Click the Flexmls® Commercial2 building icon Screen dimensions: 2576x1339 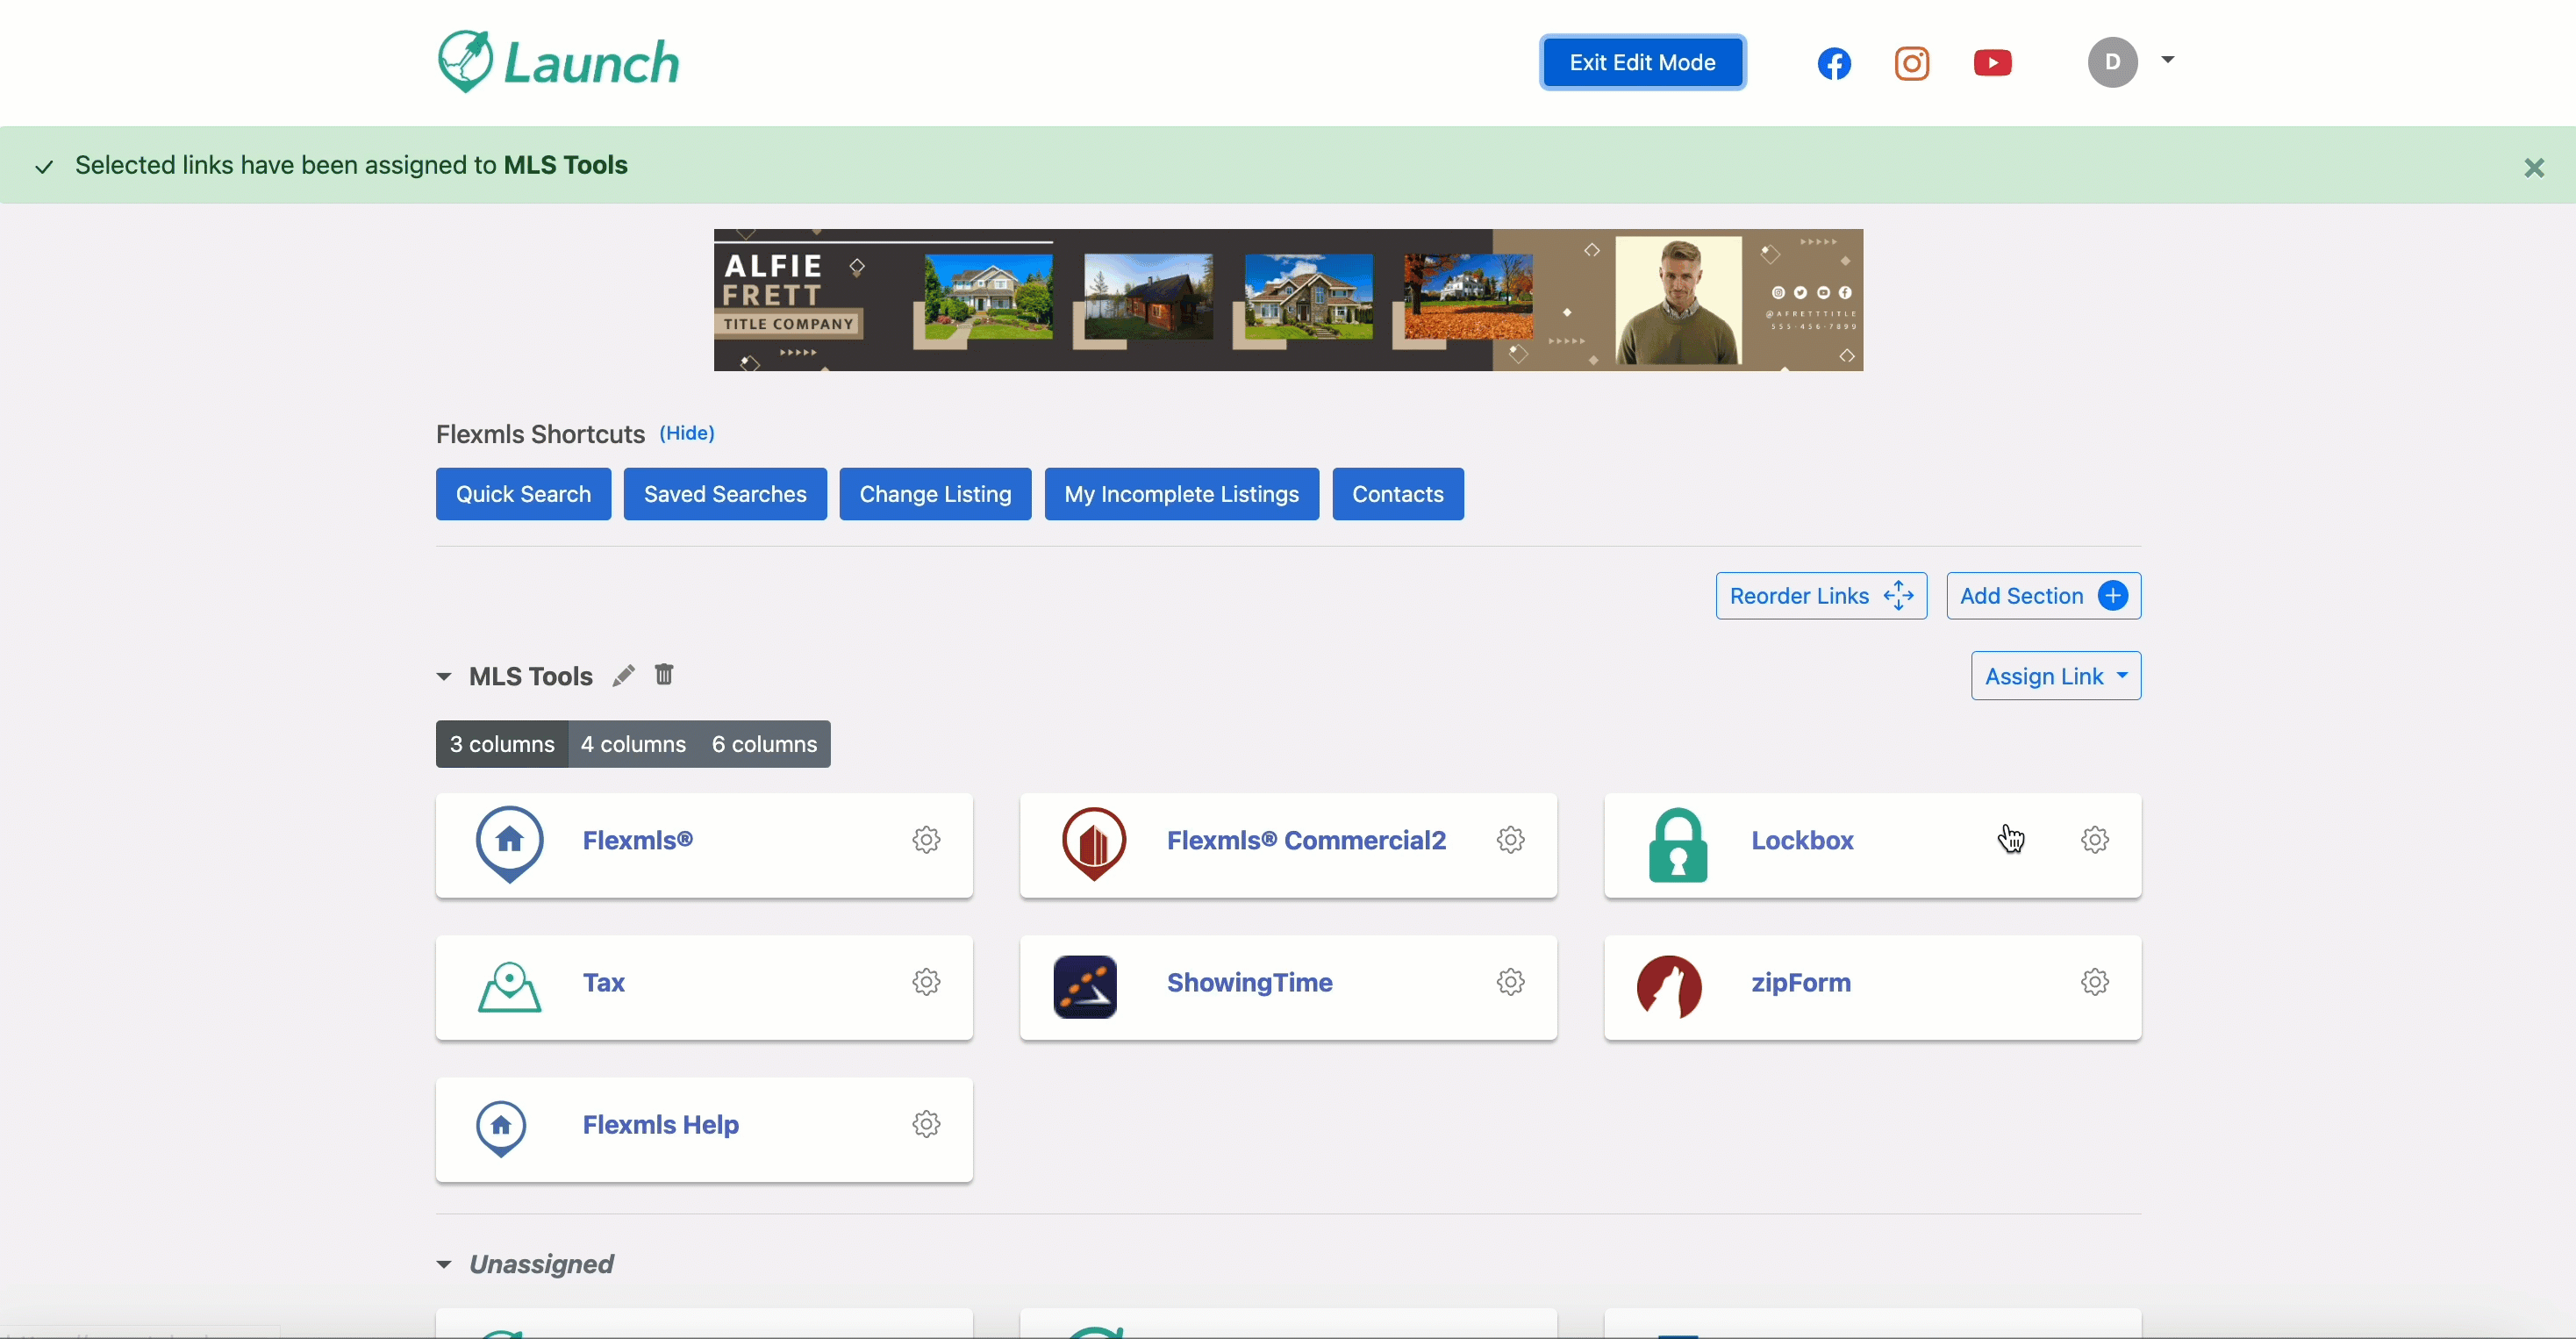(1093, 844)
